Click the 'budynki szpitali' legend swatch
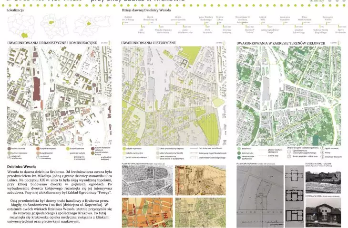Screen dimensions: 348x228 point(38,153)
